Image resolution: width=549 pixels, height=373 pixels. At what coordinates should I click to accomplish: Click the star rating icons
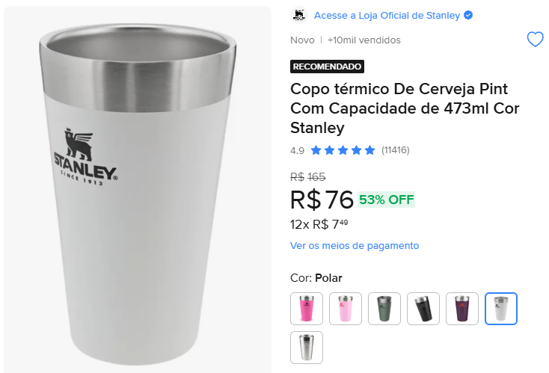click(x=343, y=150)
